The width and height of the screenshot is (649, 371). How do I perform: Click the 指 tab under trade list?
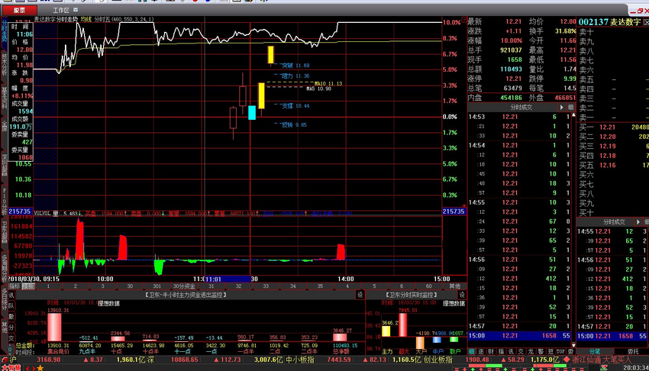pyautogui.click(x=501, y=351)
